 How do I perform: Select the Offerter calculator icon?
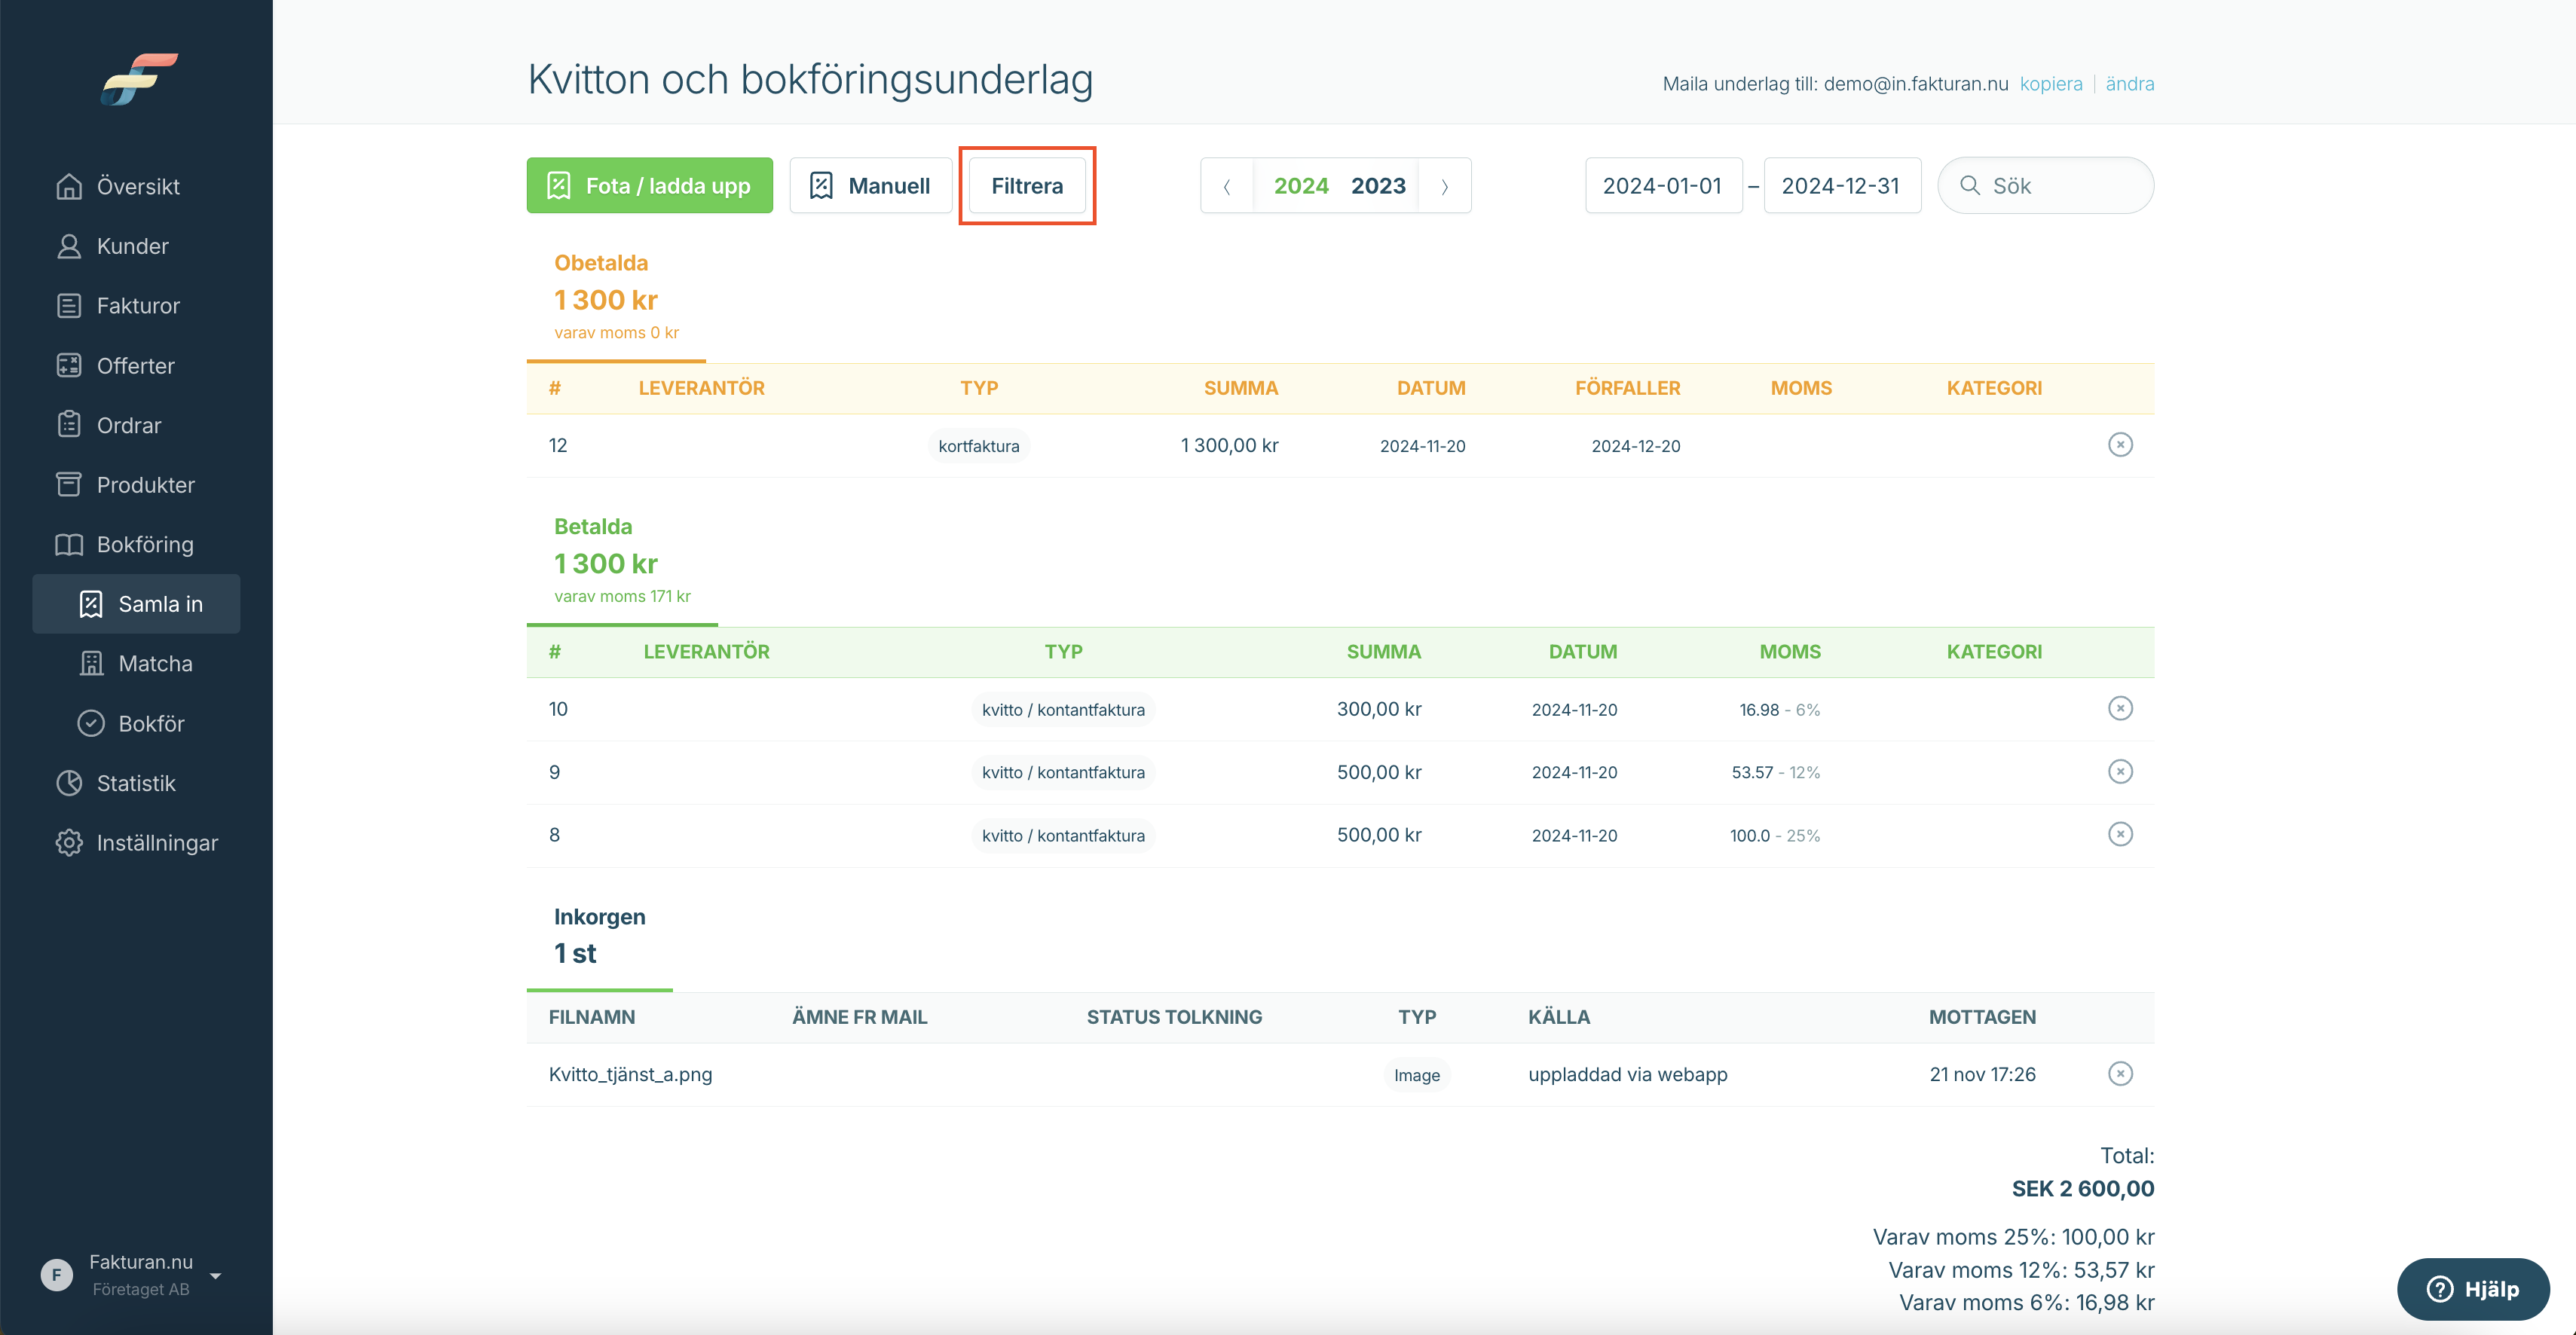point(68,366)
